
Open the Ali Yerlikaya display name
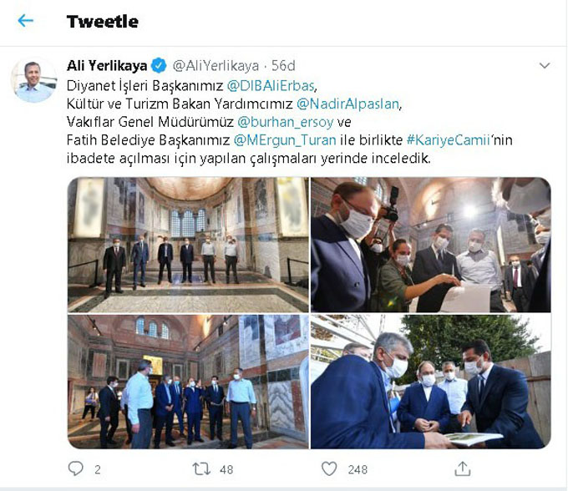point(107,65)
